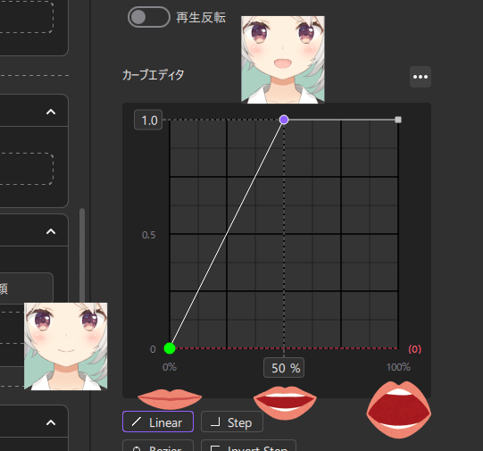Select the purple curve control point
Image resolution: width=483 pixels, height=451 pixels.
coord(284,120)
